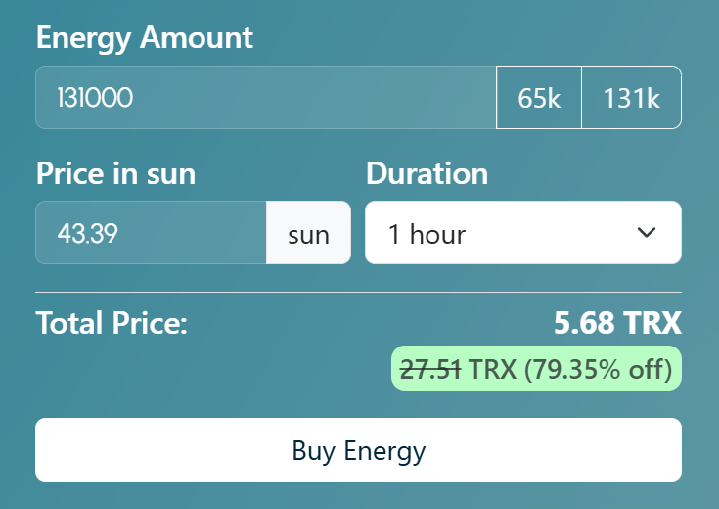Click the 131000 value in energy field
719x509 pixels.
95,98
